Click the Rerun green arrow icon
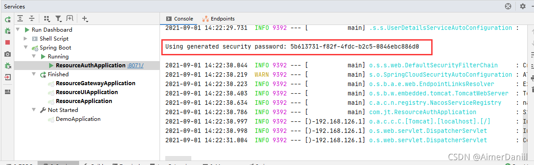The width and height of the screenshot is (534, 165). click(x=8, y=19)
